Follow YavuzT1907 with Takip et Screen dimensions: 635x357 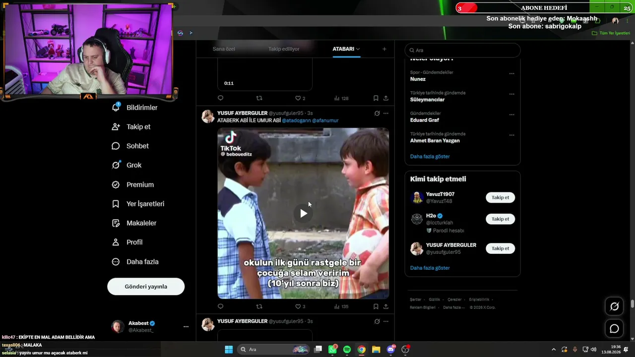(x=500, y=197)
